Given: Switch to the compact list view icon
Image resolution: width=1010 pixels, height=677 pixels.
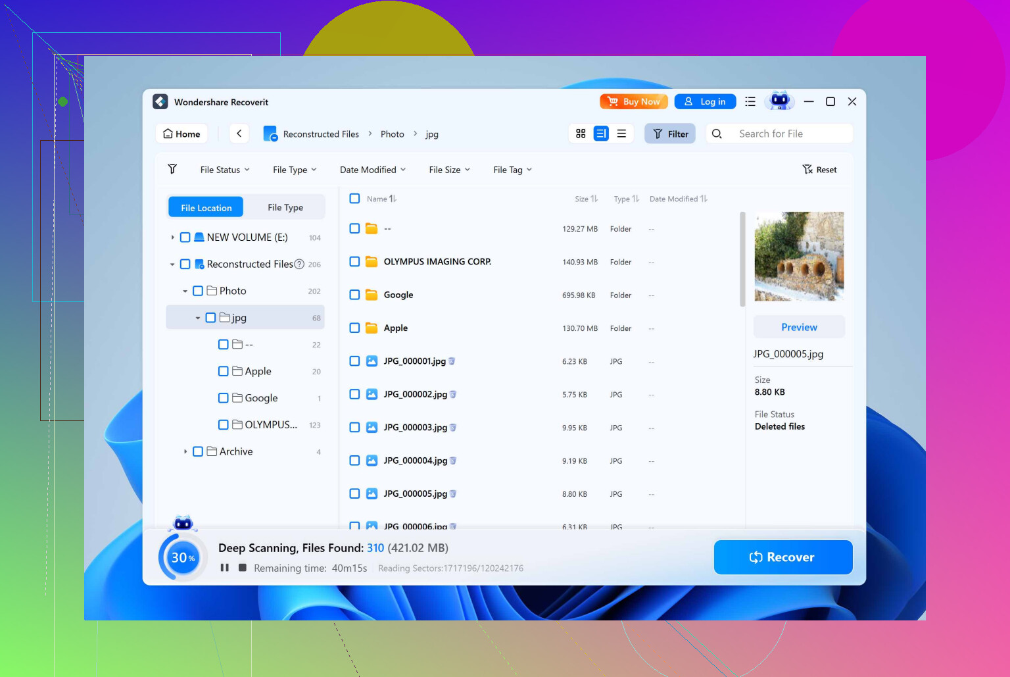Looking at the screenshot, I should (x=621, y=134).
